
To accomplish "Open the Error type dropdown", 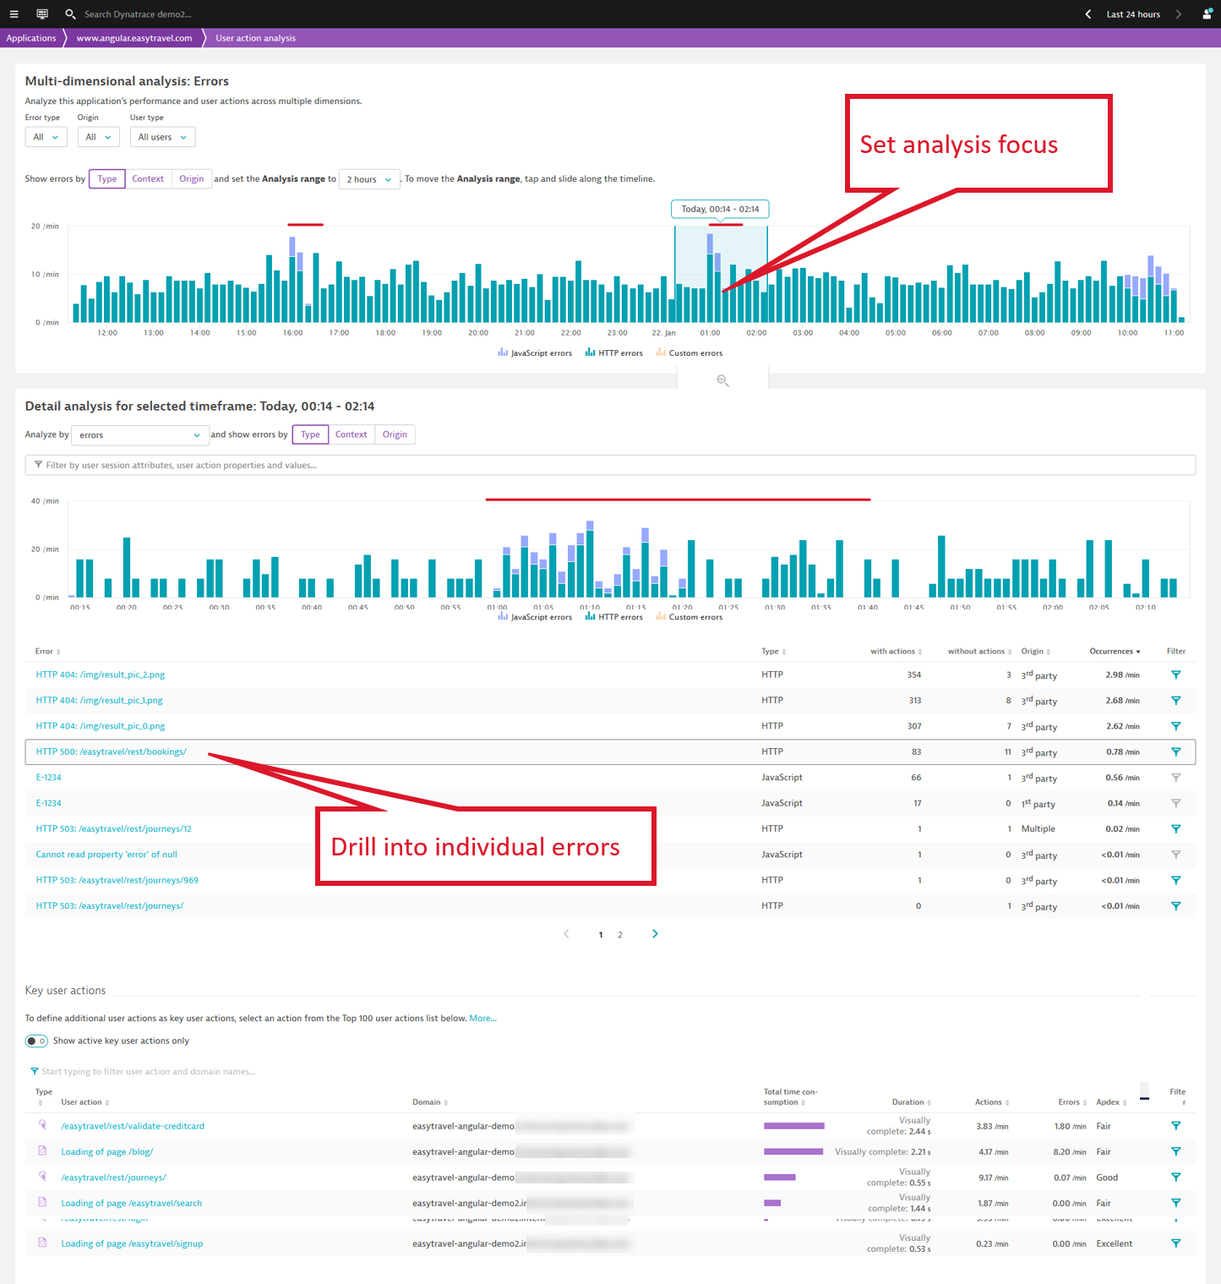I will pos(46,137).
